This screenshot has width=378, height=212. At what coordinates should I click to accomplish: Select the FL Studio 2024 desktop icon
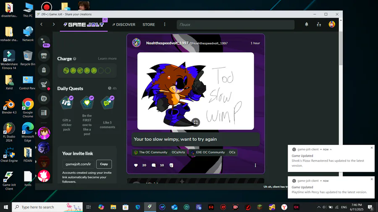9,133
